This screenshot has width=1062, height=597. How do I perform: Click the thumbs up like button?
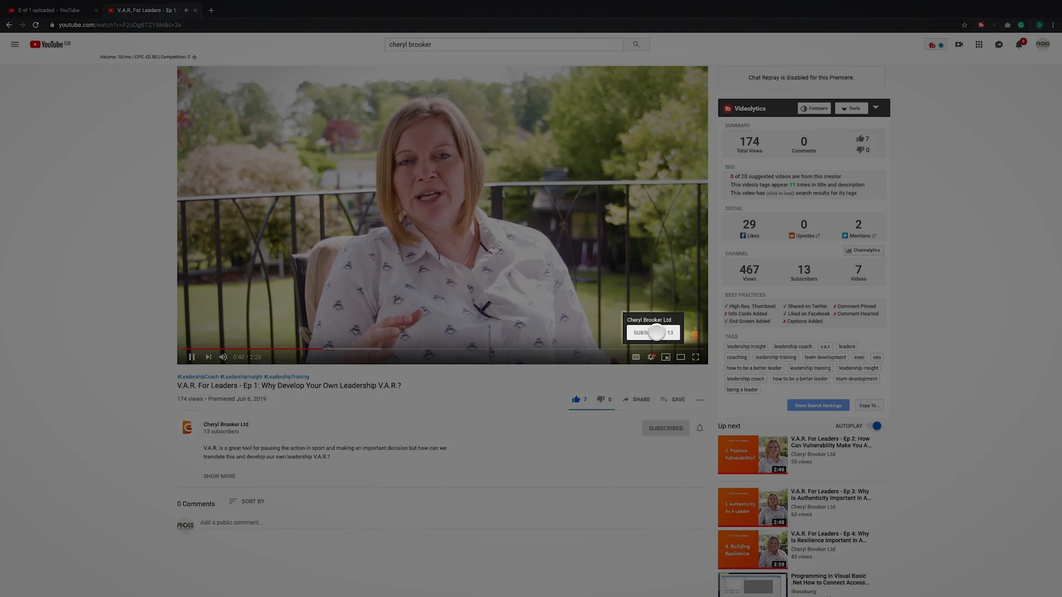(x=576, y=399)
